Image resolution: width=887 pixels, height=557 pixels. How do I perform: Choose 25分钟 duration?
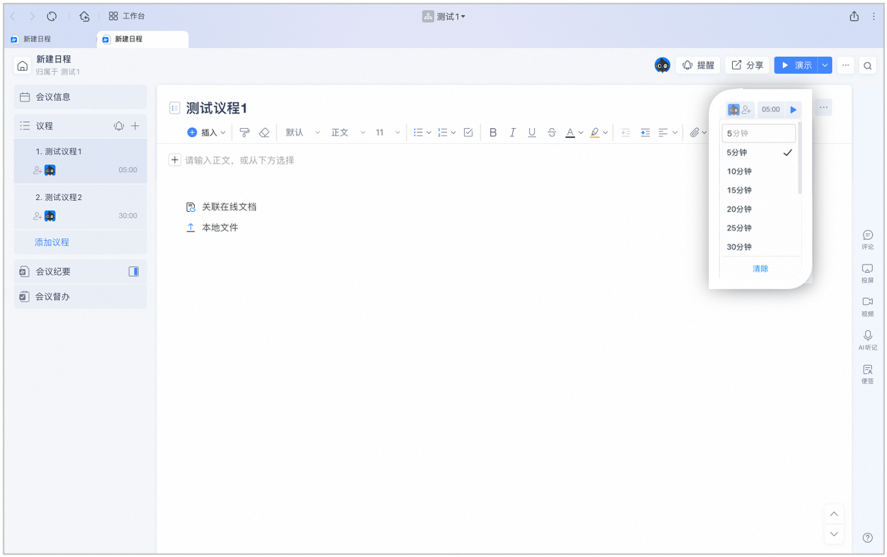tap(760, 227)
